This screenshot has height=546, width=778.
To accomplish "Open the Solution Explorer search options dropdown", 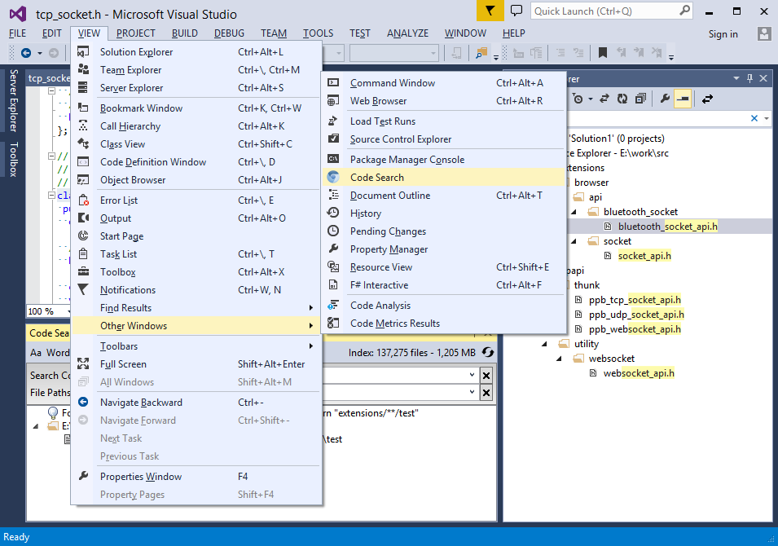I will tap(767, 118).
